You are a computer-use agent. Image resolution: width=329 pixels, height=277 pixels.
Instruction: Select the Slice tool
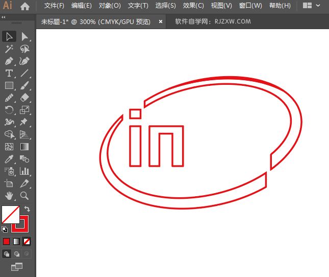(24, 183)
